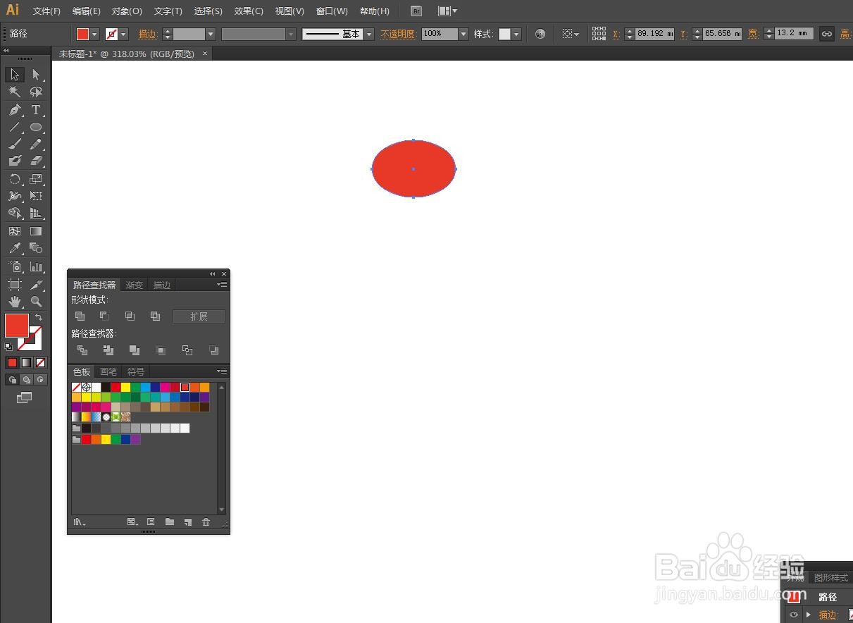Enable Draw Behind mode
This screenshot has width=853, height=623.
(x=26, y=380)
